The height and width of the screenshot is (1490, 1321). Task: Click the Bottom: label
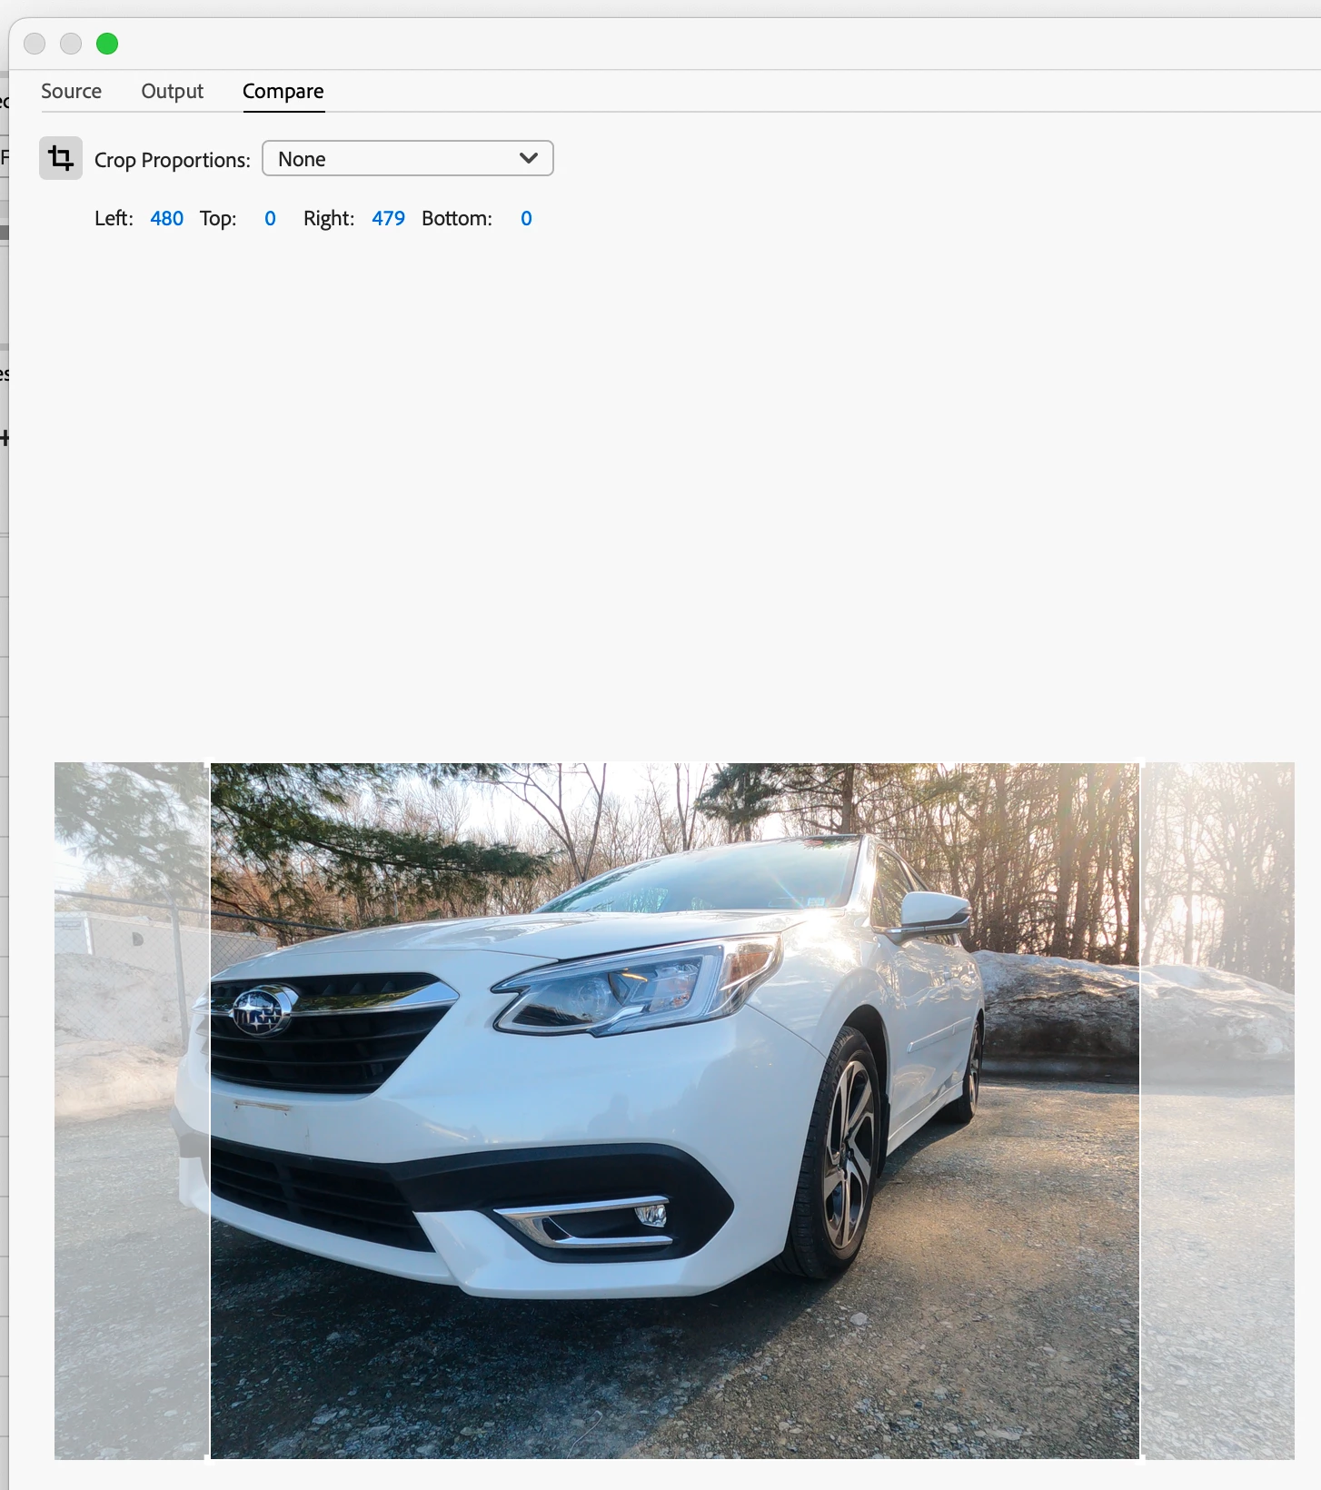coord(457,218)
